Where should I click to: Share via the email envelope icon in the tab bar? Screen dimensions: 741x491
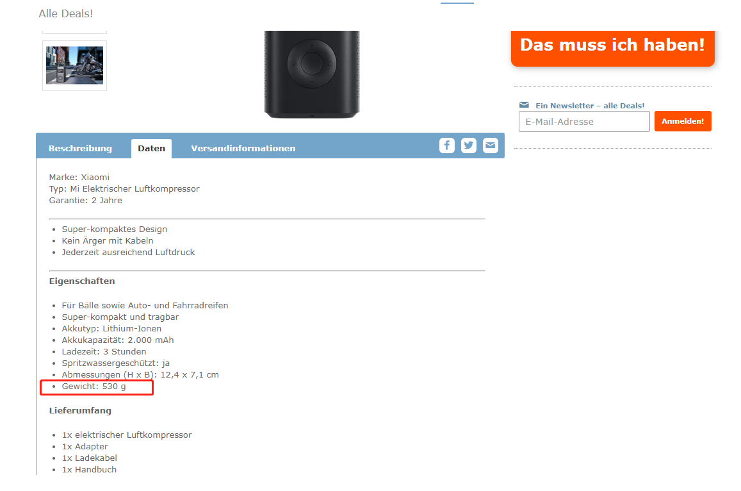(490, 146)
